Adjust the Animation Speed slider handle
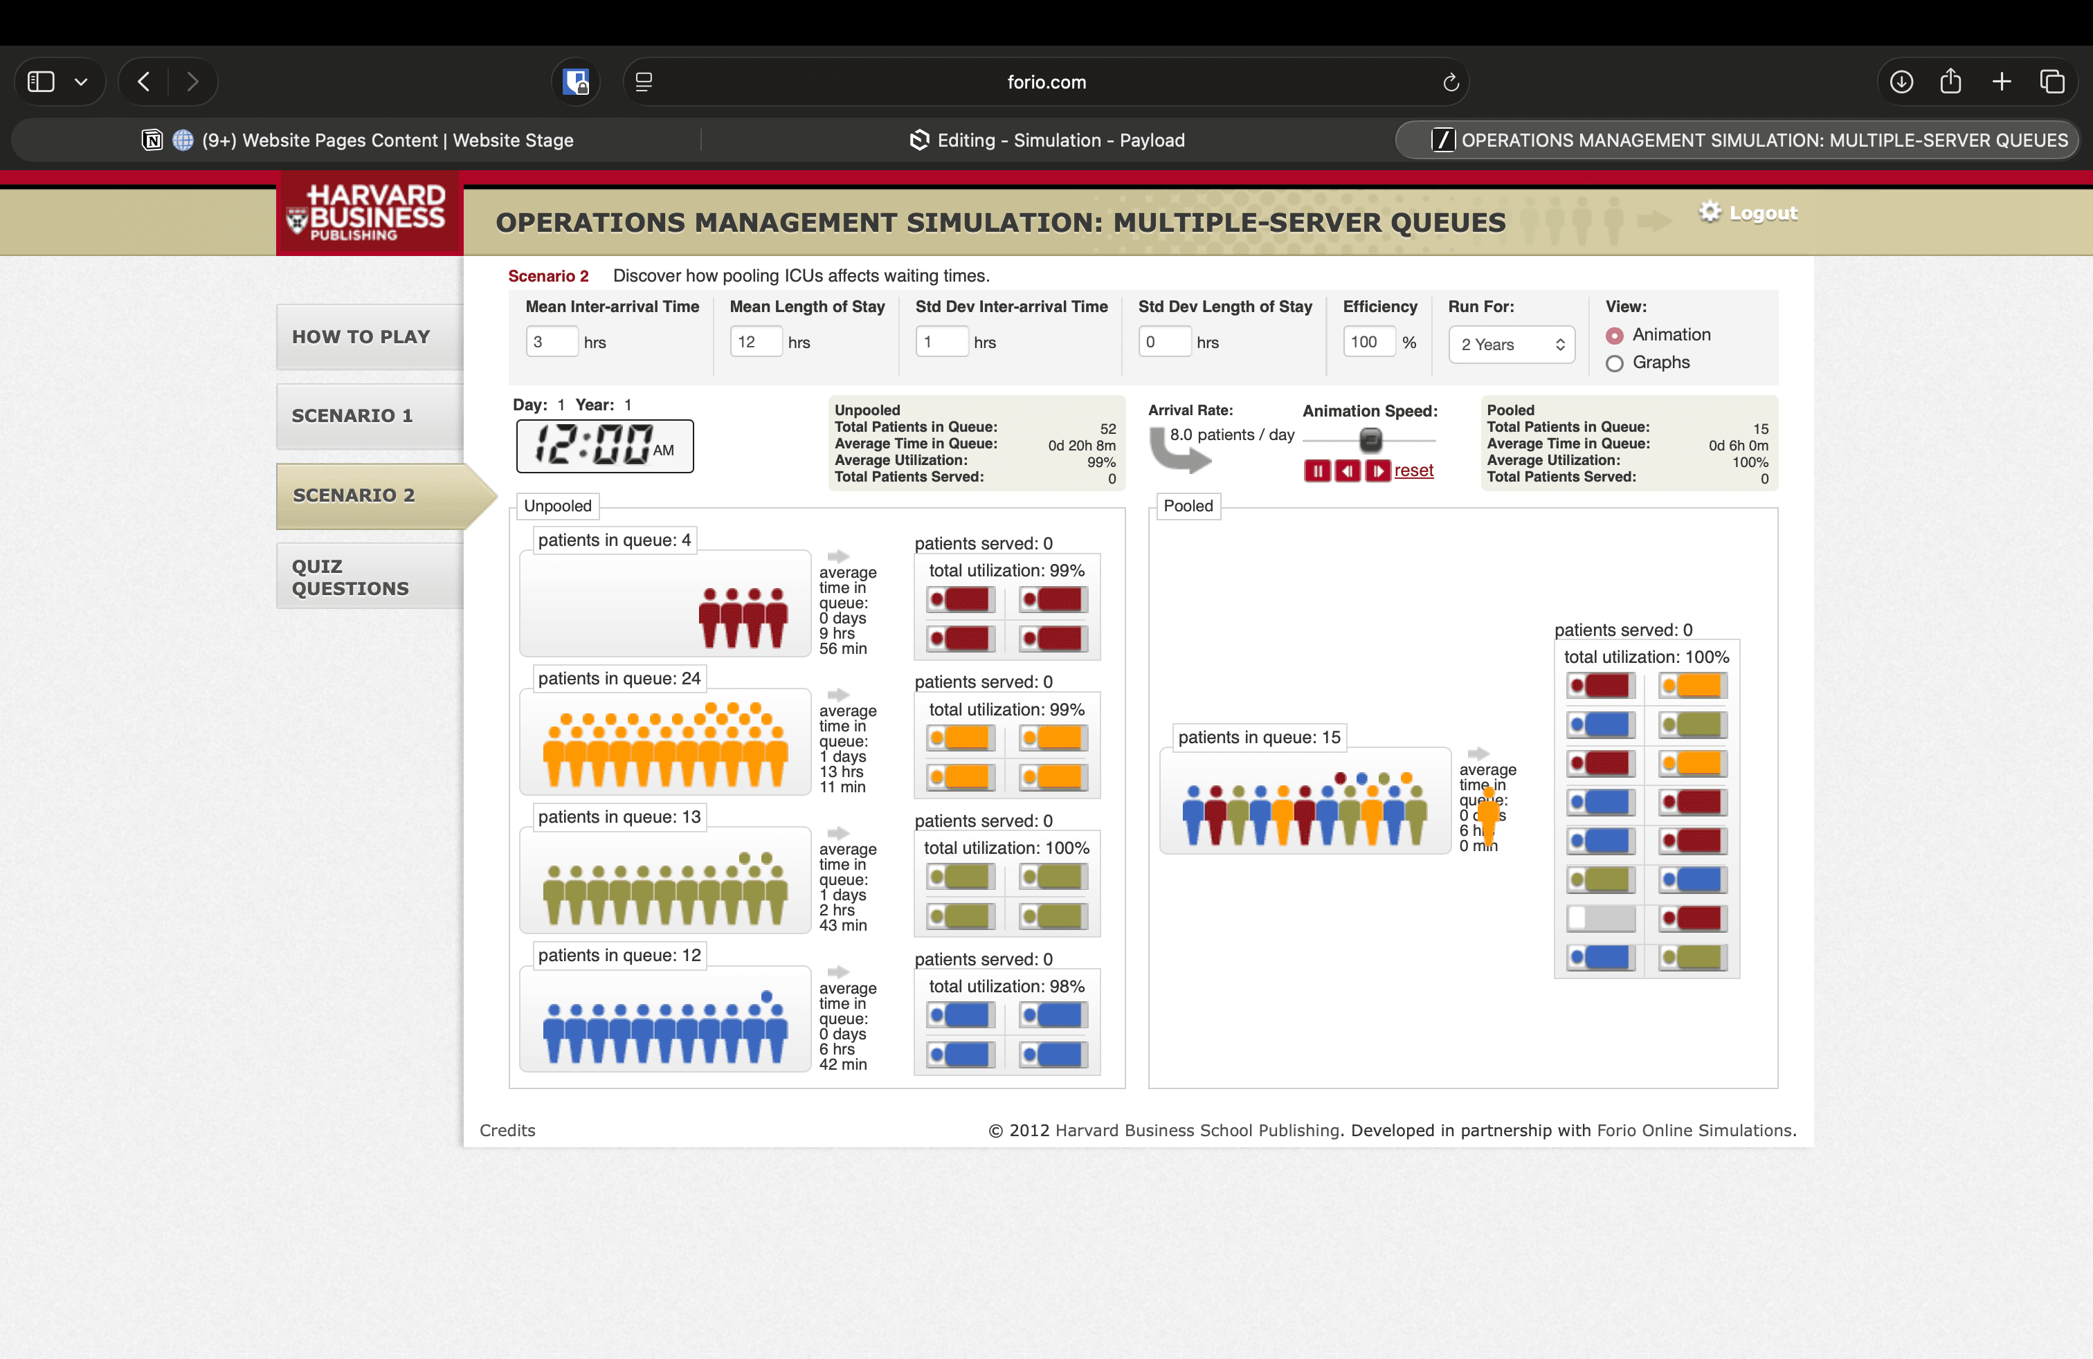Image resolution: width=2093 pixels, height=1359 pixels. pos(1370,439)
